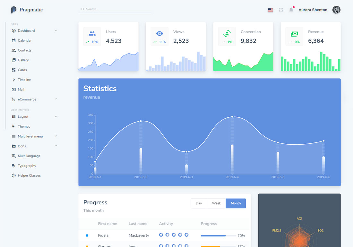Click the AQI radar chart label
Screen dimensions: 353x247
pos(299,218)
